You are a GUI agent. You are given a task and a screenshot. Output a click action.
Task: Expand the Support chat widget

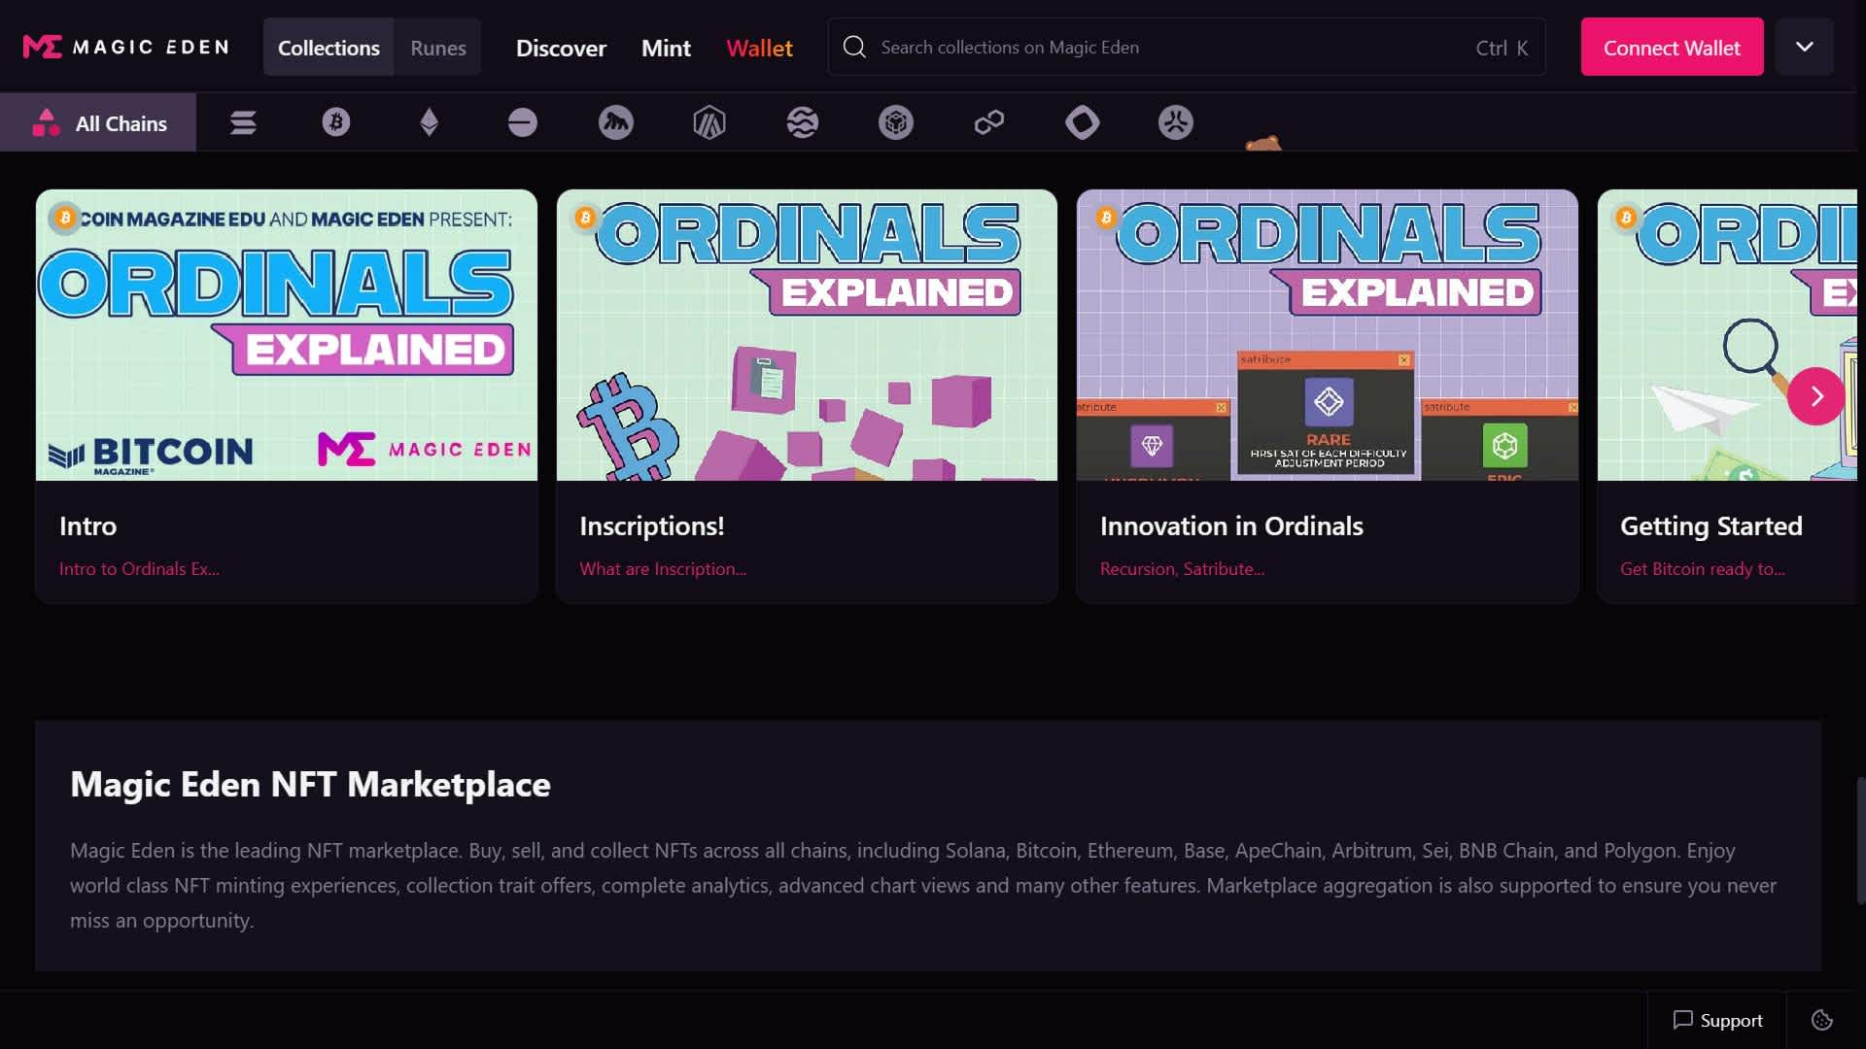pos(1716,1020)
